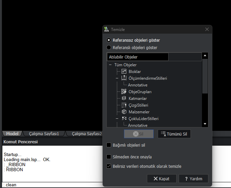Click the ': _RIBBON' command history line
This screenshot has width=231, height=188.
click(x=15, y=164)
